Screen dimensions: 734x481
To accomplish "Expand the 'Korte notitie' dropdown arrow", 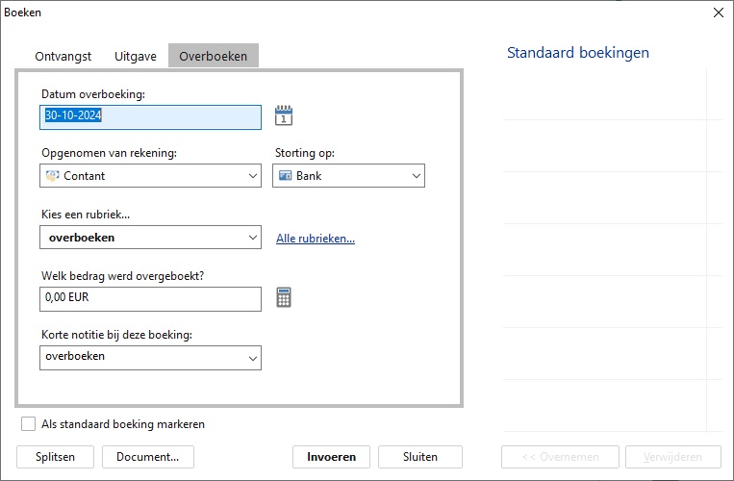I will click(253, 358).
